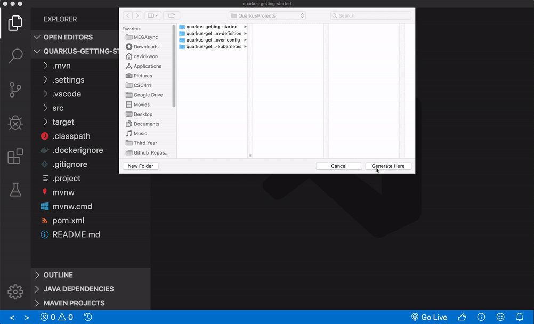534x324 pixels.
Task: Open the Test flask icon
Action: [x=15, y=189]
